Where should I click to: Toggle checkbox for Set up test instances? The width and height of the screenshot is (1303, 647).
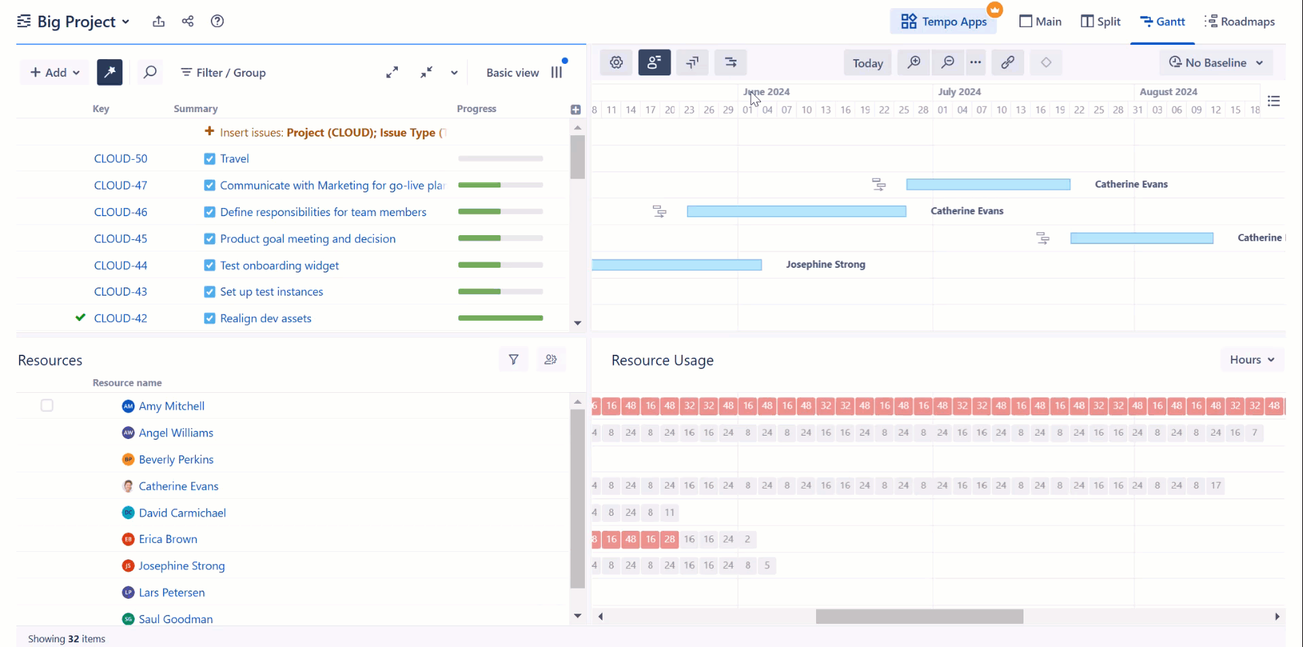pyautogui.click(x=209, y=292)
